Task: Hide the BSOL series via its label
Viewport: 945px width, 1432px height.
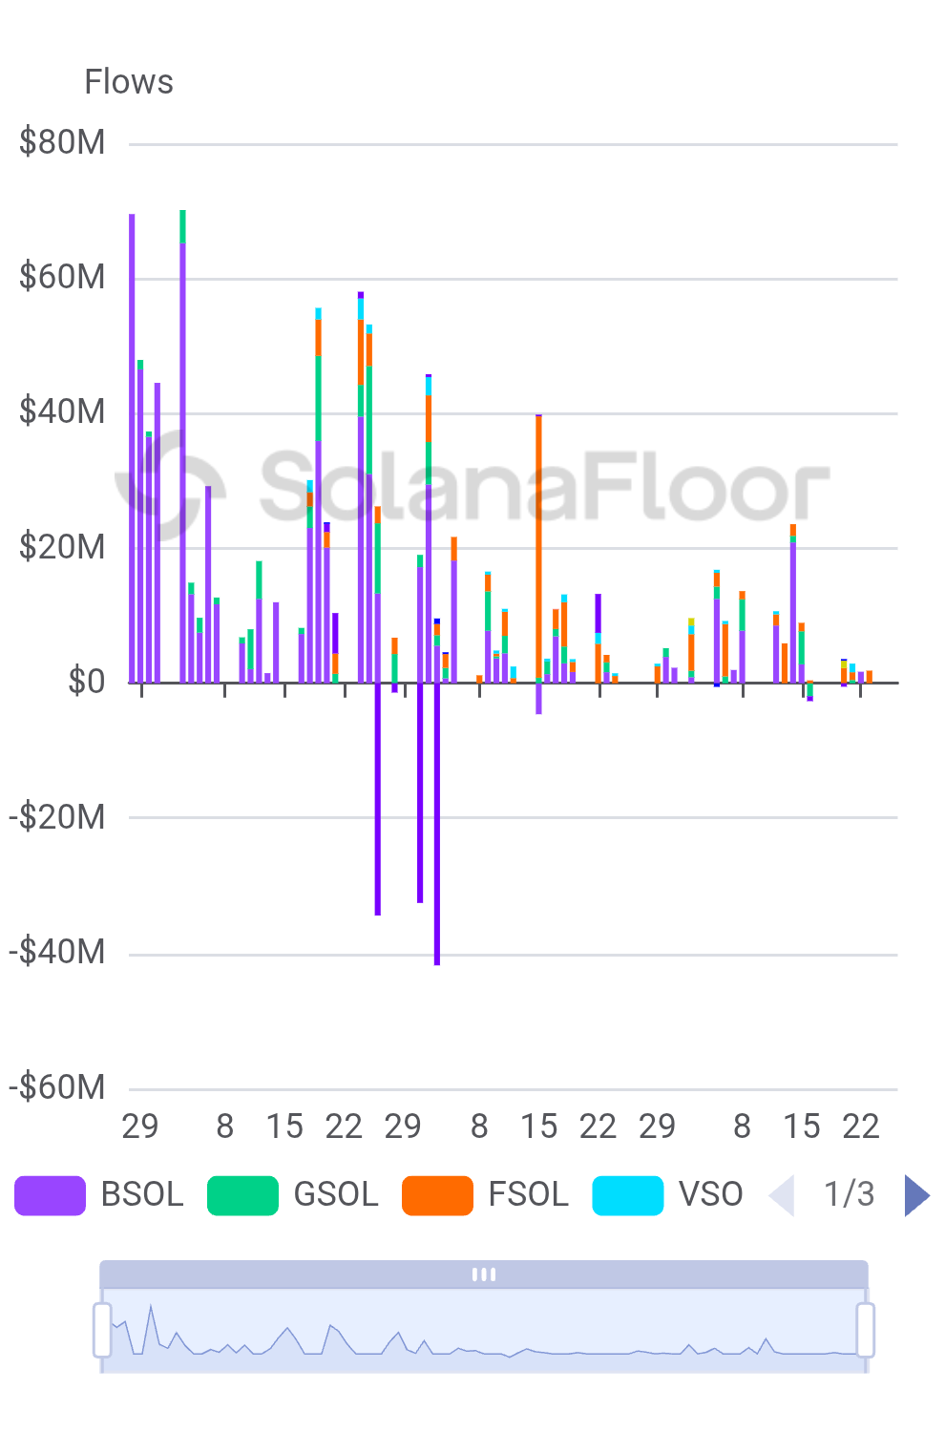Action: (x=142, y=1194)
